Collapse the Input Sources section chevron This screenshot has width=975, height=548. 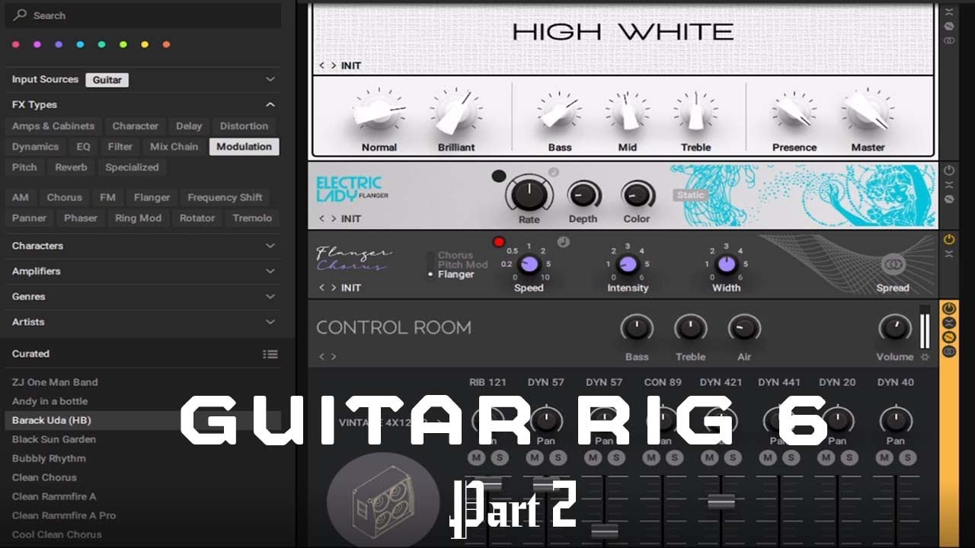pyautogui.click(x=270, y=79)
